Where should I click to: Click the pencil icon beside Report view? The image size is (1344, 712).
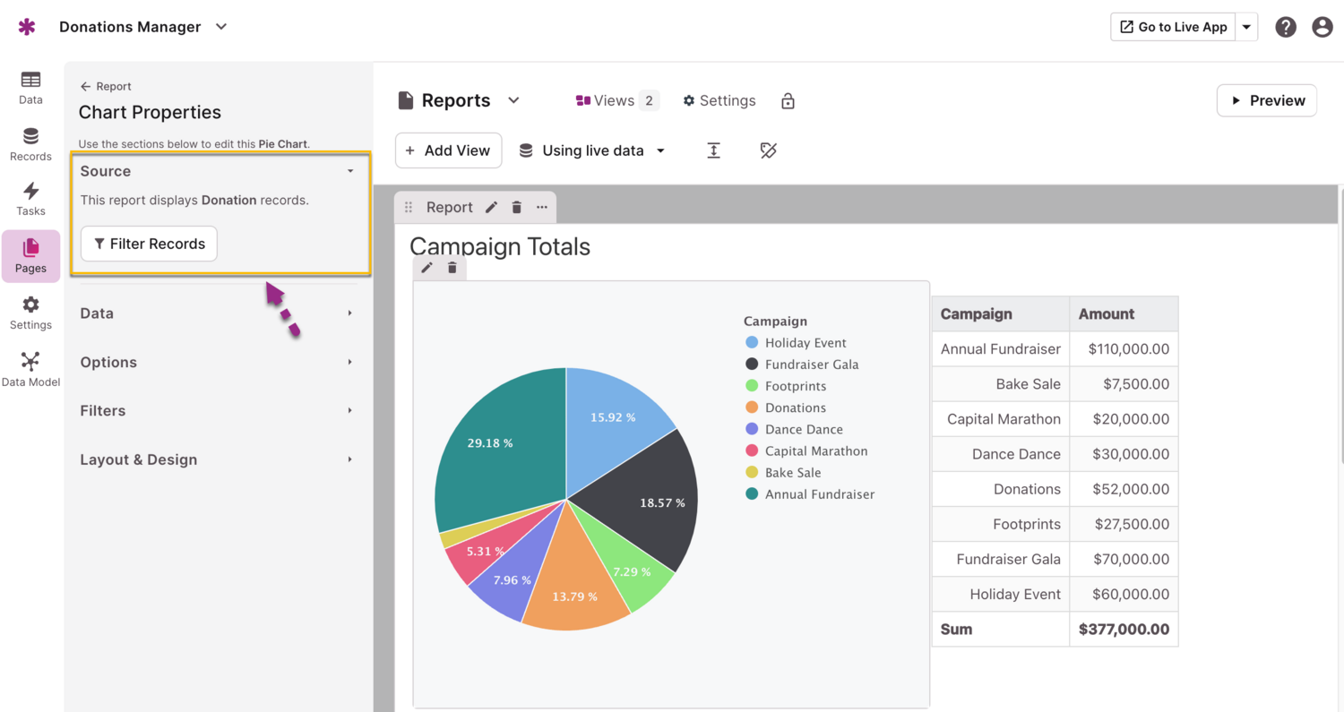491,208
